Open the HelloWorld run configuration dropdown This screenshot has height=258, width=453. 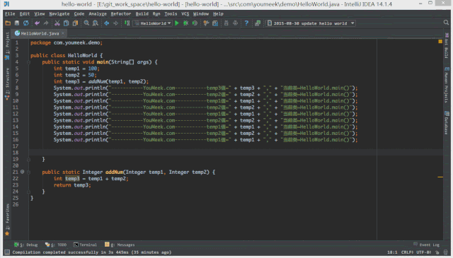[153, 23]
